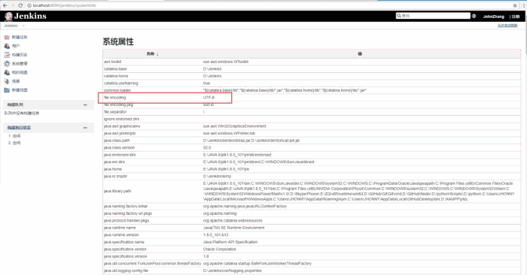
Task: Select the java.awt.printerjob property name
Action: [x=120, y=134]
